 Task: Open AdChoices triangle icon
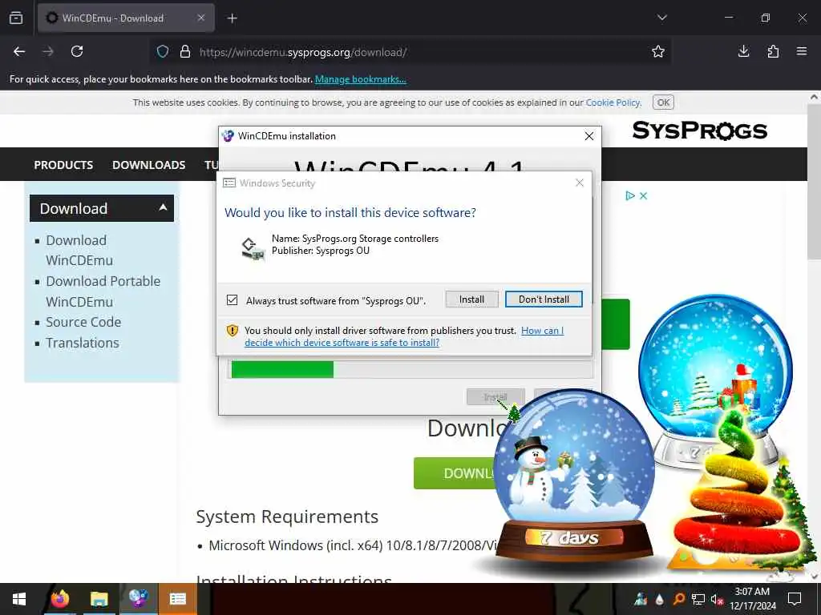coord(630,195)
